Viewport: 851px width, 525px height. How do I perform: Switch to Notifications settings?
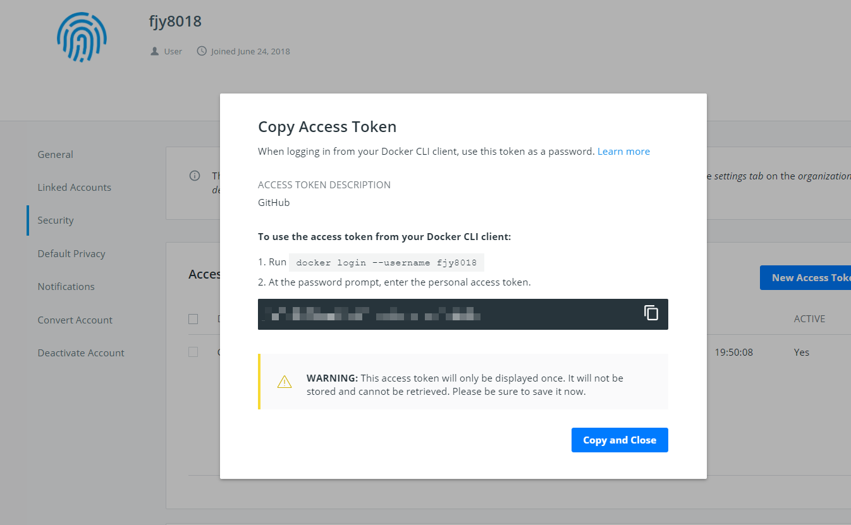point(66,287)
